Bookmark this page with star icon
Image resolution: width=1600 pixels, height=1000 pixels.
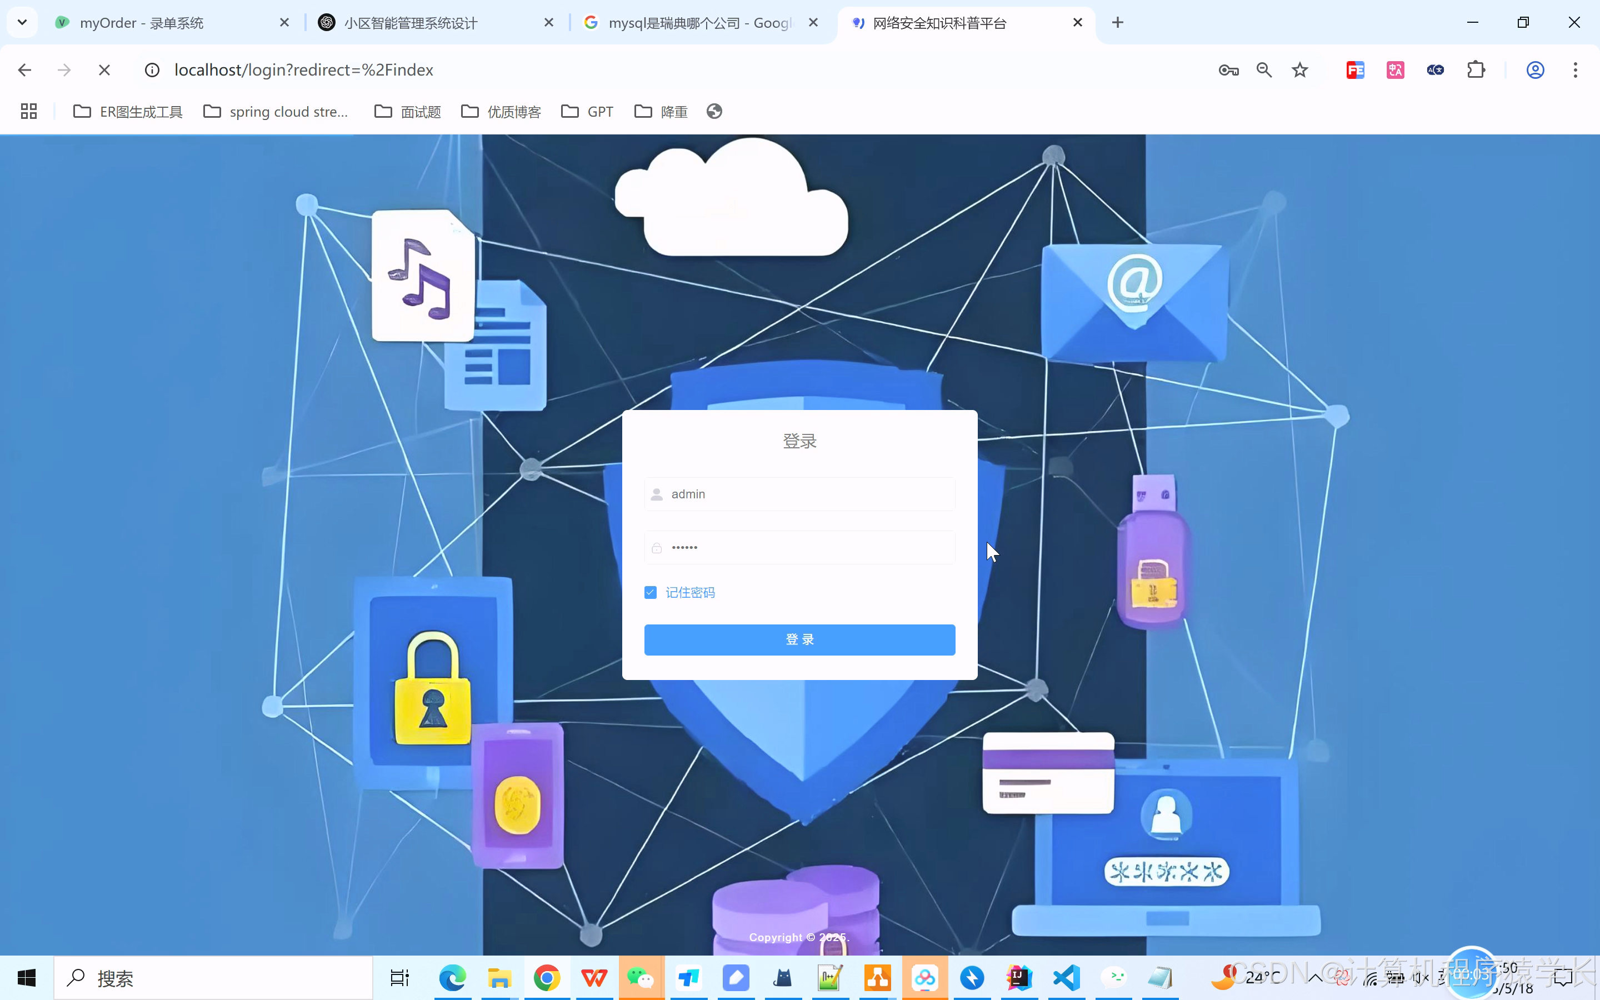(x=1300, y=70)
